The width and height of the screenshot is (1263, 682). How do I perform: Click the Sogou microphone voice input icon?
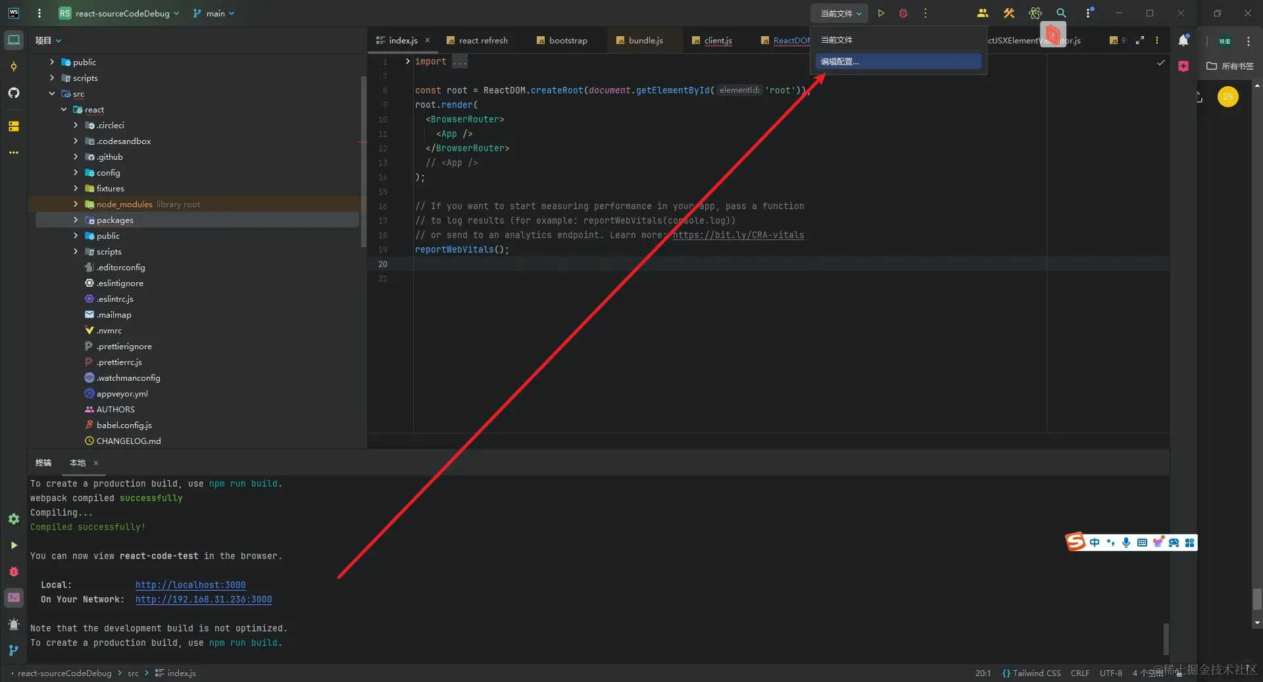1126,543
